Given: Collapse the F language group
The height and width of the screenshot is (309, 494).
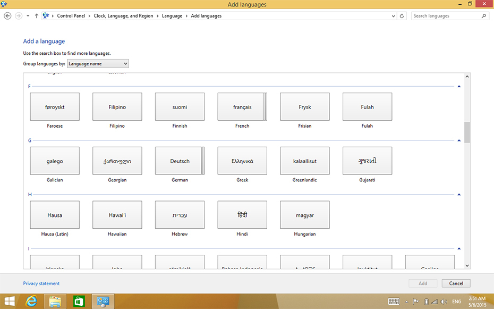Looking at the screenshot, I should (459, 86).
